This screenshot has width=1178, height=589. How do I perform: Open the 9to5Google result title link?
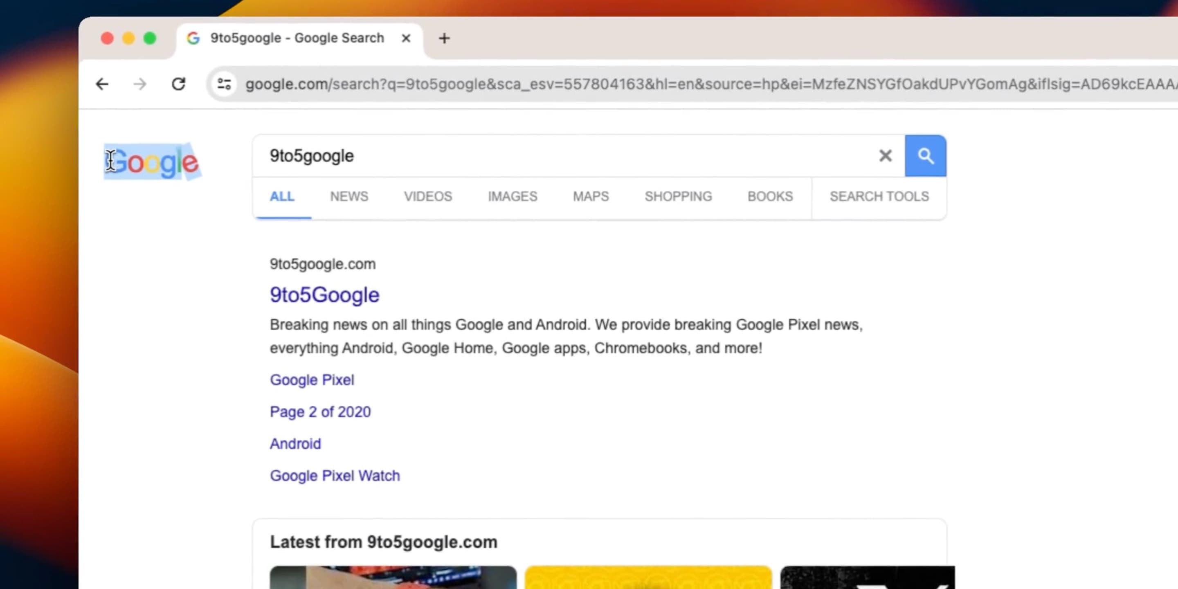pyautogui.click(x=324, y=295)
